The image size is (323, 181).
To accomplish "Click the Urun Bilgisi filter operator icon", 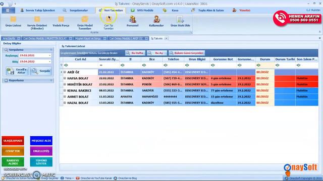I will tap(187, 65).
